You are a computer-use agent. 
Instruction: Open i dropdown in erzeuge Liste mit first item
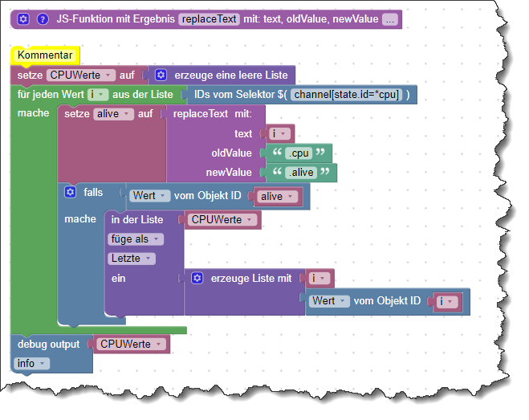319,278
